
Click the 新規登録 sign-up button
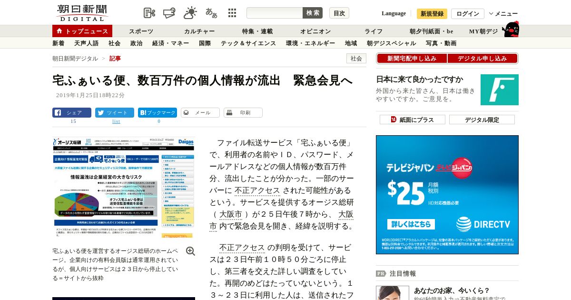pos(432,14)
